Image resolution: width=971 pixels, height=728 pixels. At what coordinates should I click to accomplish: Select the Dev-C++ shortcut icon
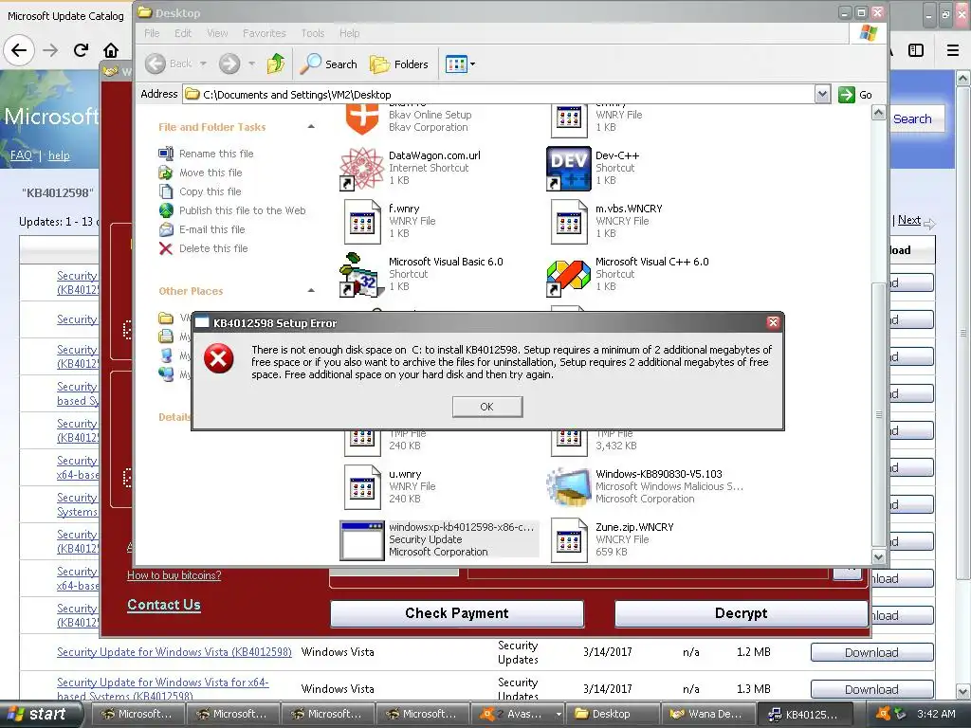click(x=569, y=169)
